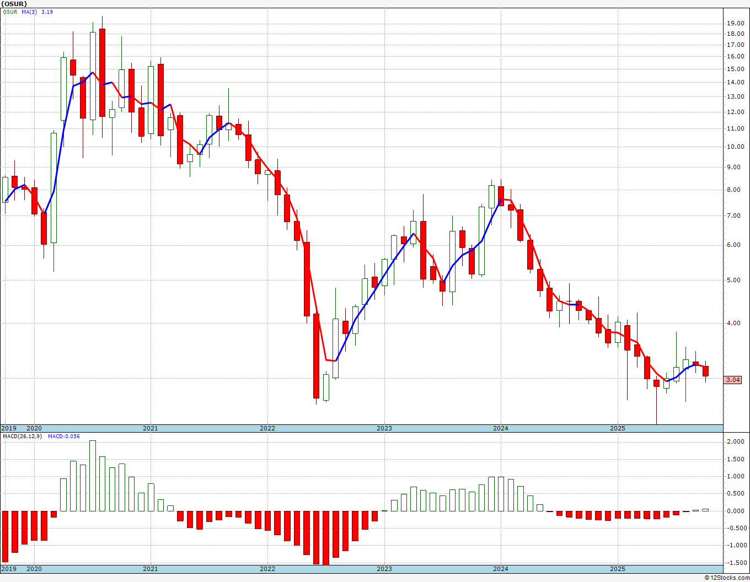The width and height of the screenshot is (750, 582).
Task: Select 2023 on the MACD panel timeline
Action: pyautogui.click(x=384, y=569)
